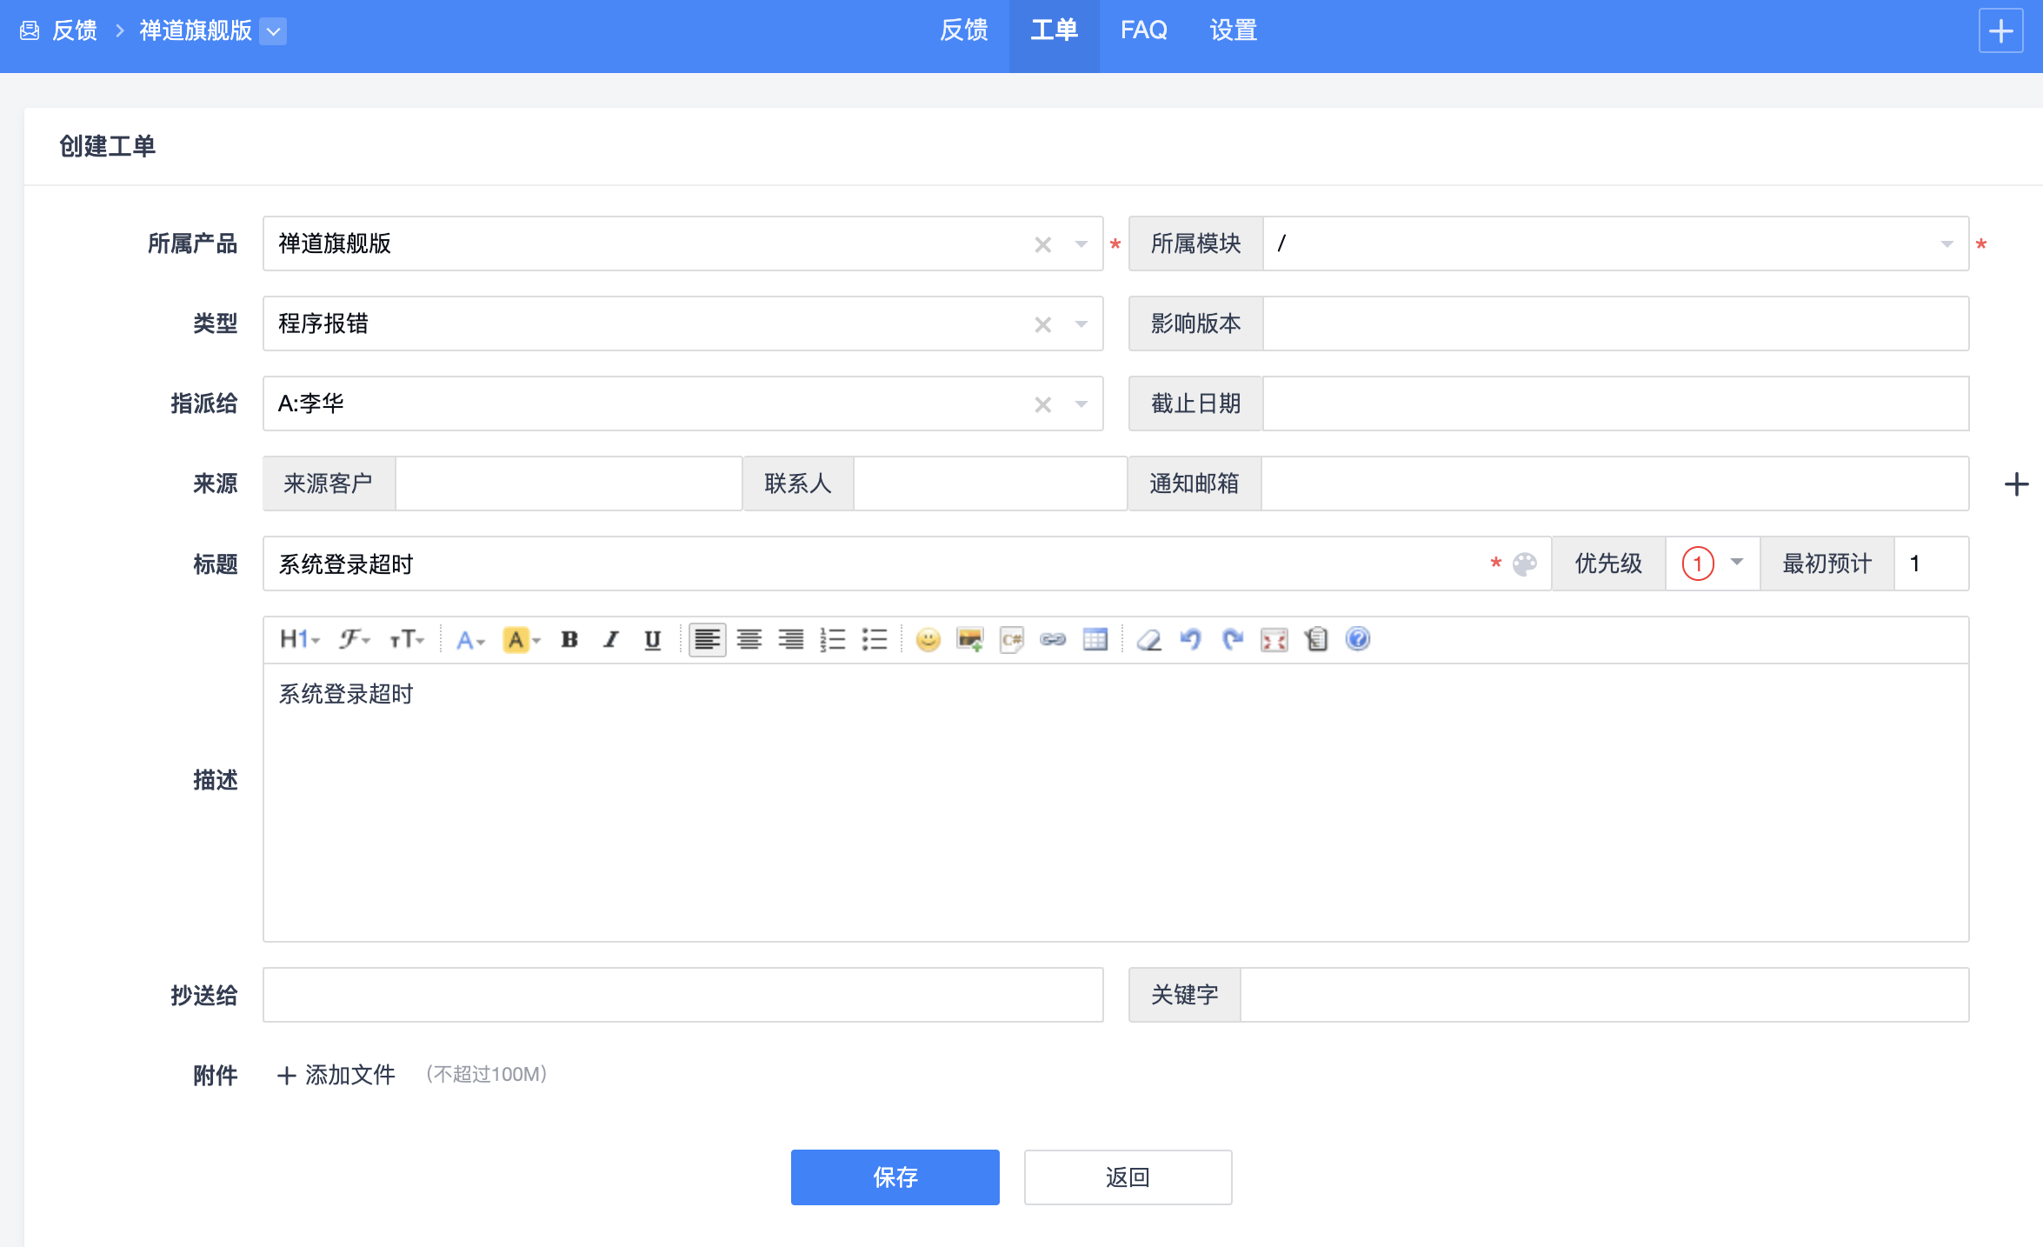This screenshot has width=2043, height=1247.
Task: Undo the last edit in editor
Action: pos(1190,640)
